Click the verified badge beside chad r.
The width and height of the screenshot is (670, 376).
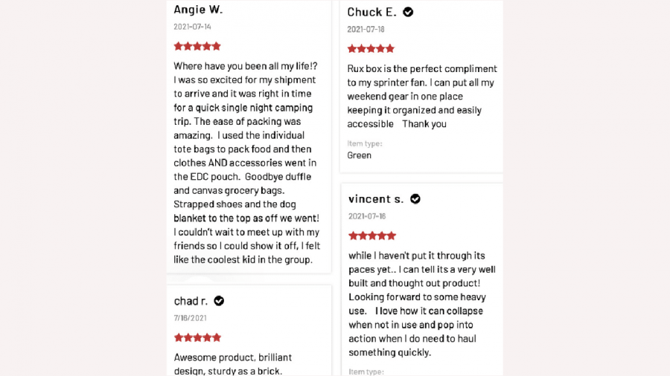coord(219,301)
